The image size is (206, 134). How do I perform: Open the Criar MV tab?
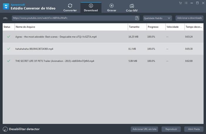coord(132,8)
